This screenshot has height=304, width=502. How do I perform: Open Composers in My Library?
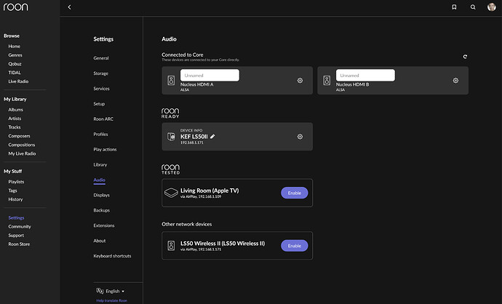[x=19, y=136]
